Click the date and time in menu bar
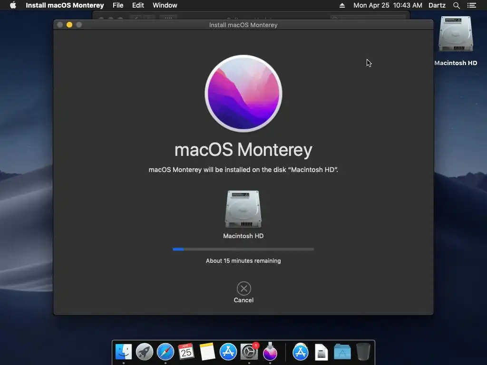 tap(388, 5)
